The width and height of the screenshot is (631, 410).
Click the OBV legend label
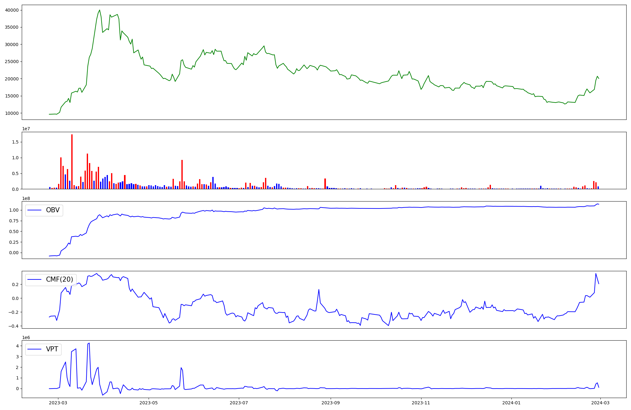(53, 210)
